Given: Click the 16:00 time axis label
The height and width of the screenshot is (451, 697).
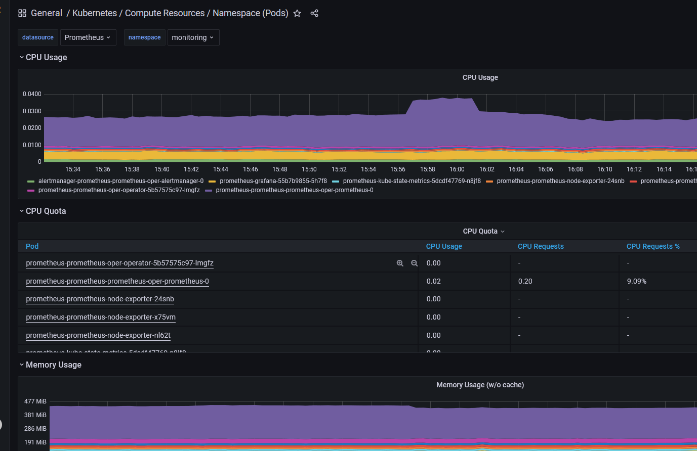Looking at the screenshot, I should tap(457, 169).
